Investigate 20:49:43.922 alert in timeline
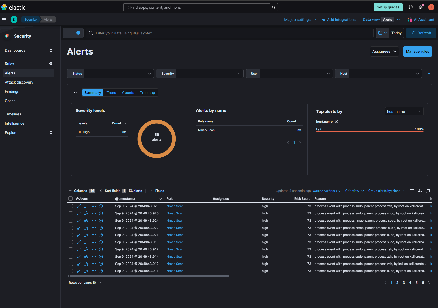The height and width of the screenshot is (308, 438). pos(101,228)
